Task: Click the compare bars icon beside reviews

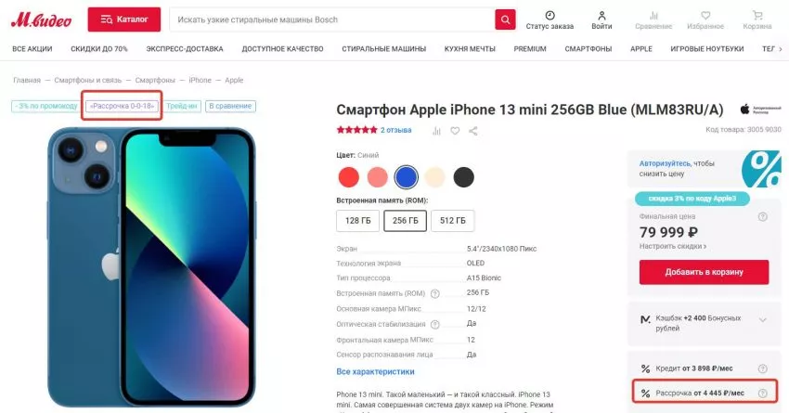Action: 436,131
